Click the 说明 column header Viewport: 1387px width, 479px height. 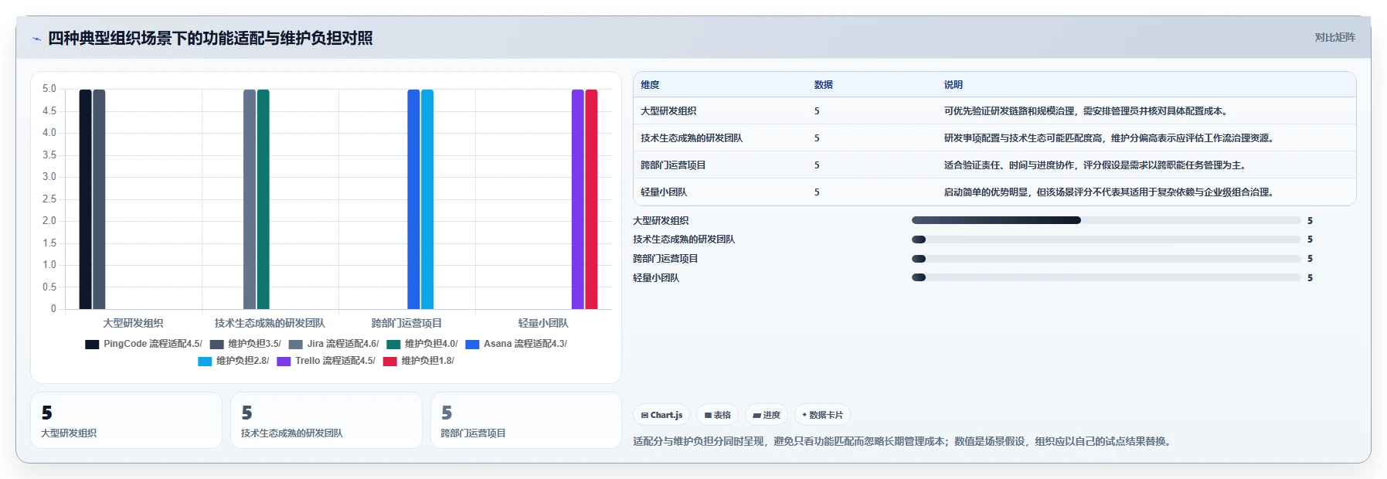[x=953, y=85]
